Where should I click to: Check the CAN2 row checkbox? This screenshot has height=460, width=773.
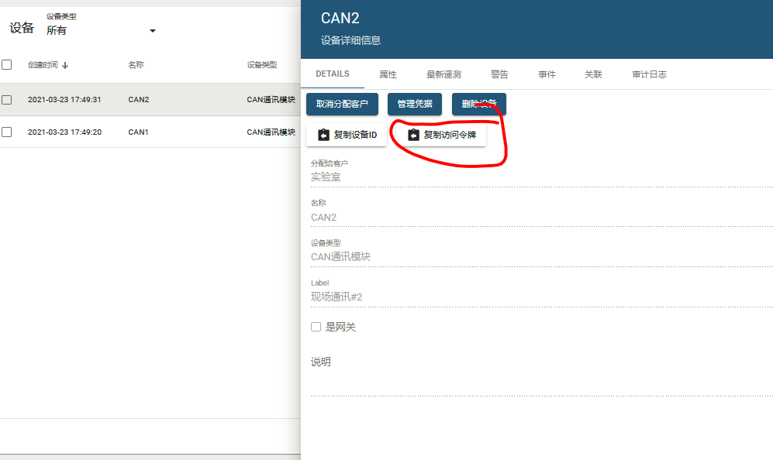click(x=7, y=99)
